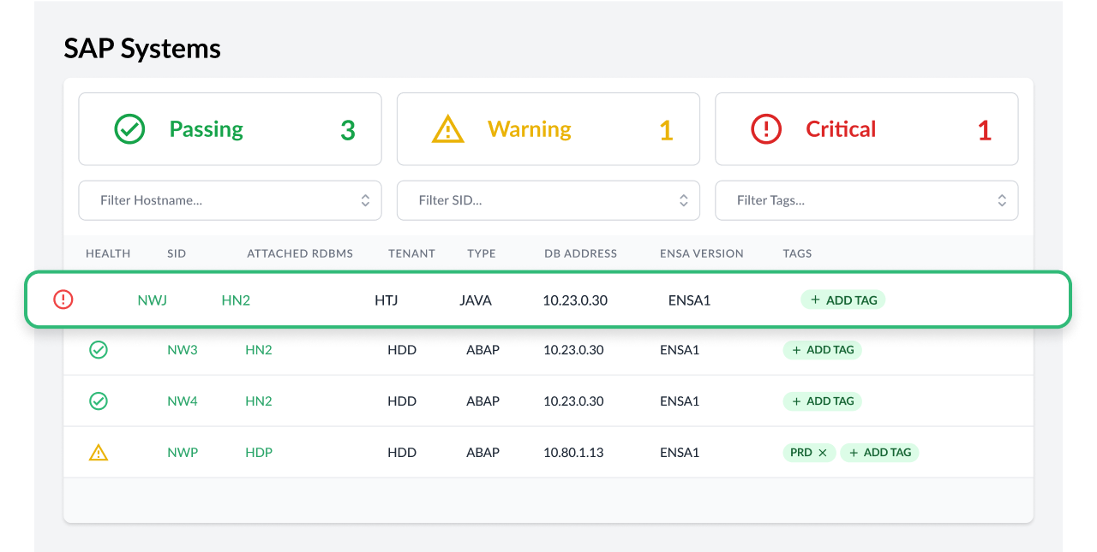This screenshot has height=552, width=1097.
Task: Click the ENSA VERSION column header
Action: click(702, 253)
